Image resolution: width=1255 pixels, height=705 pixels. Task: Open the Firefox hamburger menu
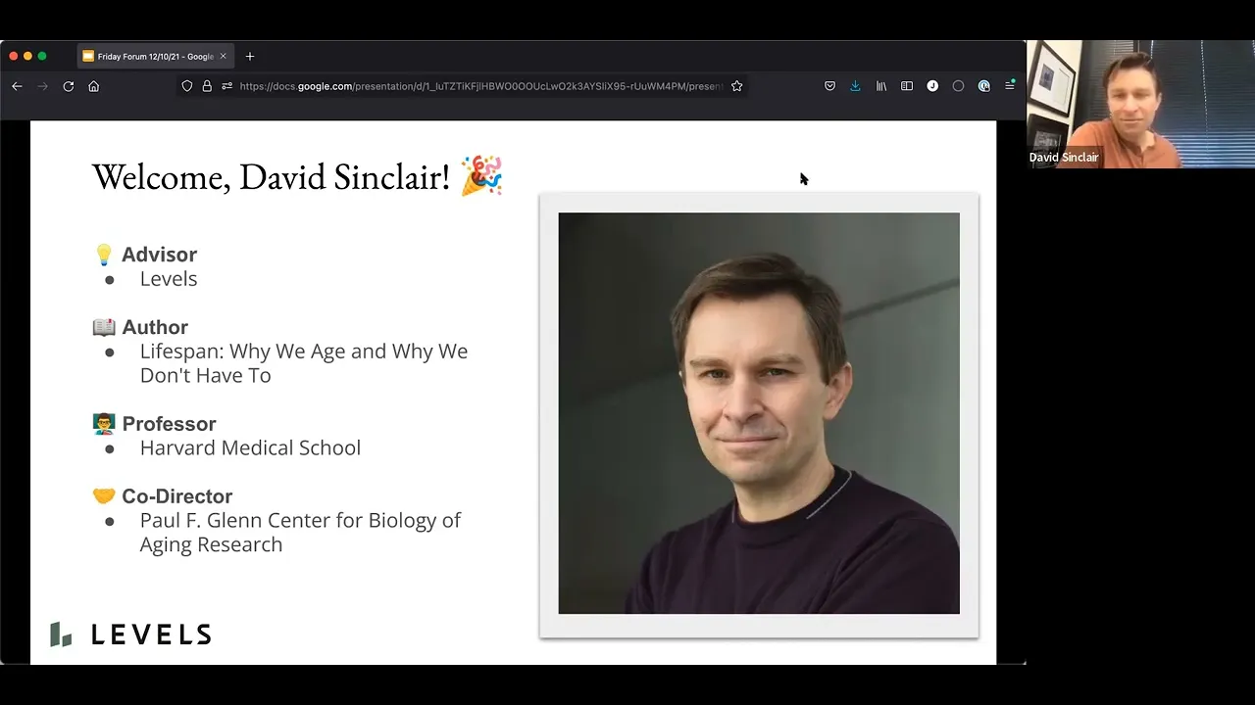tap(1010, 86)
